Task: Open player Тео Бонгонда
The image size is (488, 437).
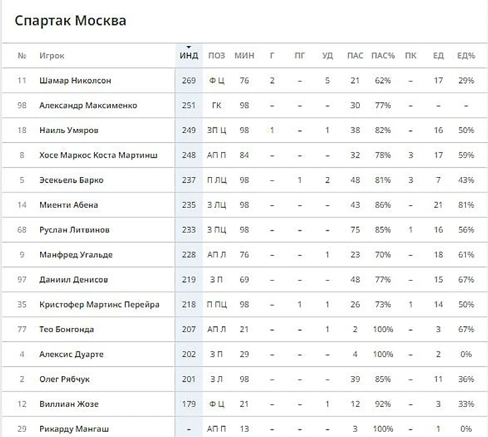Action: tap(67, 329)
